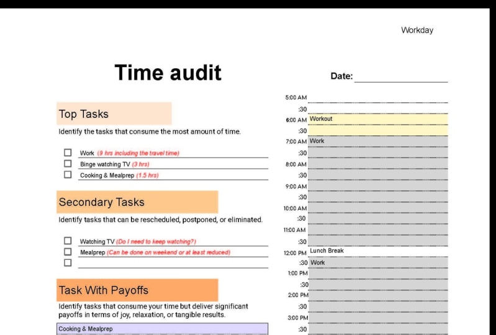Click the Work entry at 7:00 AM
This screenshot has height=335, width=496.
tap(378, 141)
